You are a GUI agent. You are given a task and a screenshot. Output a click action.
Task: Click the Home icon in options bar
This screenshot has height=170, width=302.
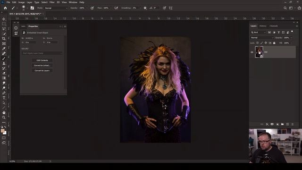5,8
